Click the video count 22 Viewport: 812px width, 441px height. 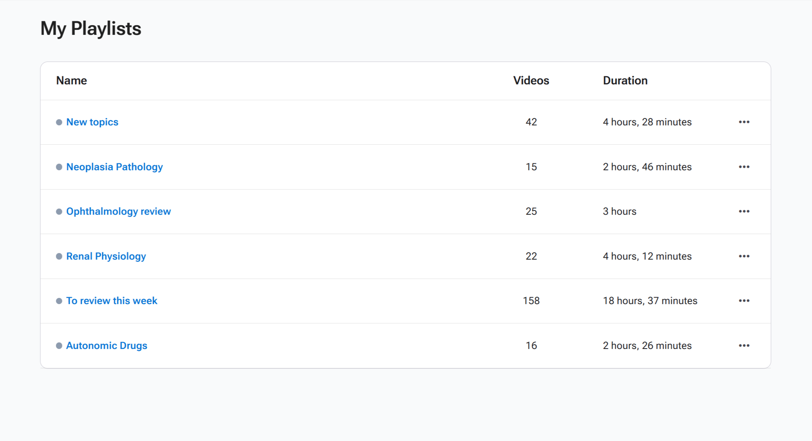531,256
